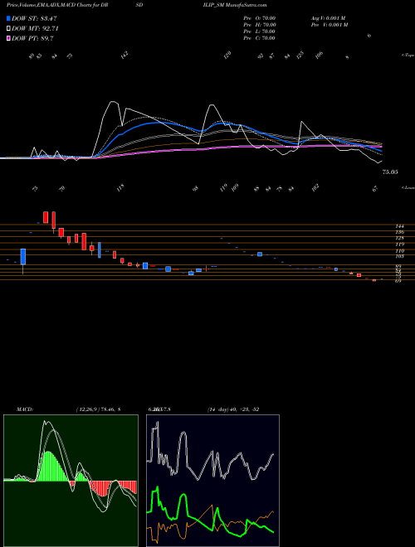Screen dimensions: 415x547
Task: Click the '69' price level label
Action: [398, 280]
